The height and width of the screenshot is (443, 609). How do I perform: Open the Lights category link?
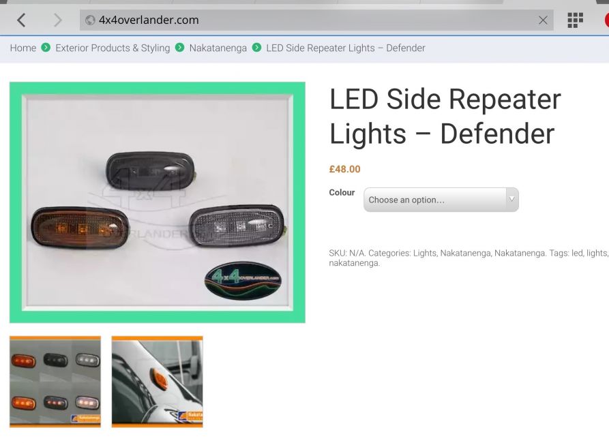pyautogui.click(x=424, y=253)
